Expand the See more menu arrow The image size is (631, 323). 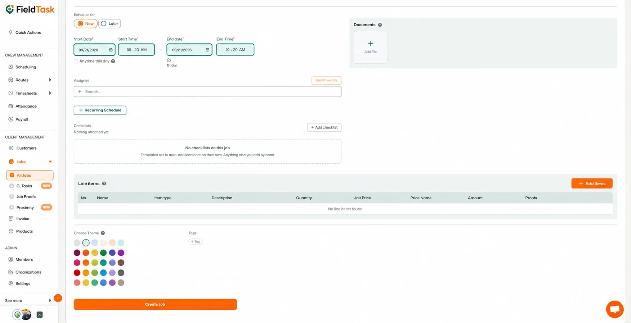[x=50, y=300]
